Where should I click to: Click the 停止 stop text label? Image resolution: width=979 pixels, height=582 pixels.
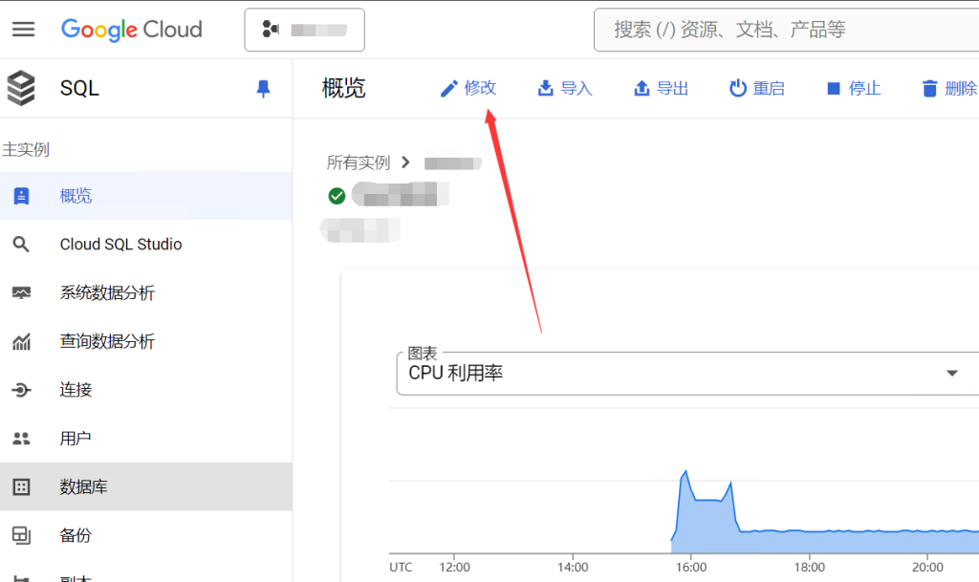tap(864, 89)
